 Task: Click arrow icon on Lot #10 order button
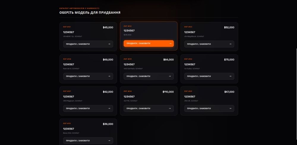tap(109, 141)
